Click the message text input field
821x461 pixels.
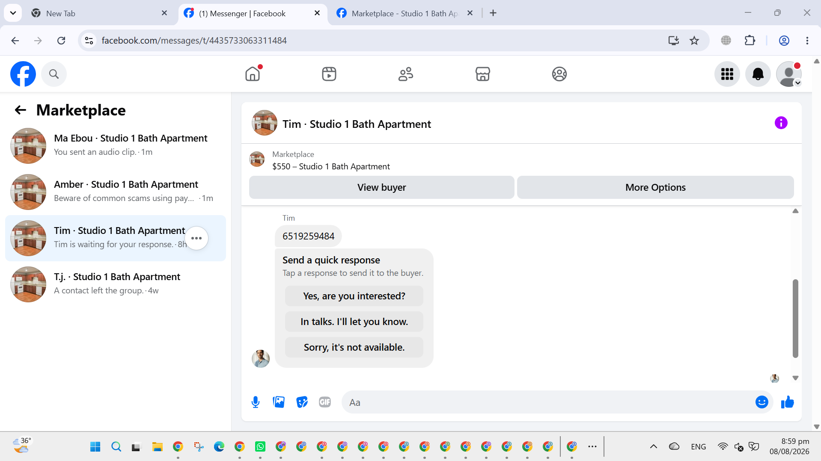[548, 402]
